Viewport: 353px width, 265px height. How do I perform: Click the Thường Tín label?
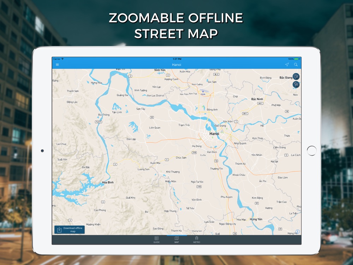pyautogui.click(x=216, y=169)
